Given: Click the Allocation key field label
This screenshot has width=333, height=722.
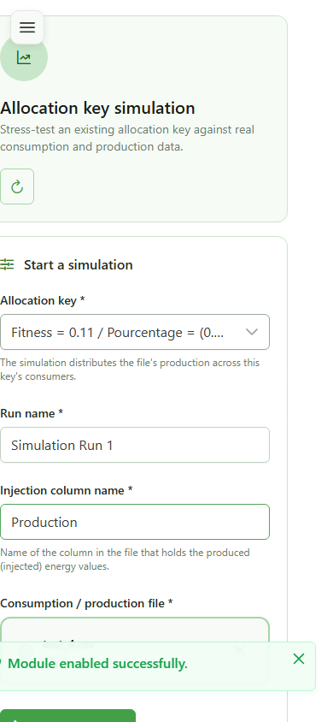Looking at the screenshot, I should click(42, 300).
